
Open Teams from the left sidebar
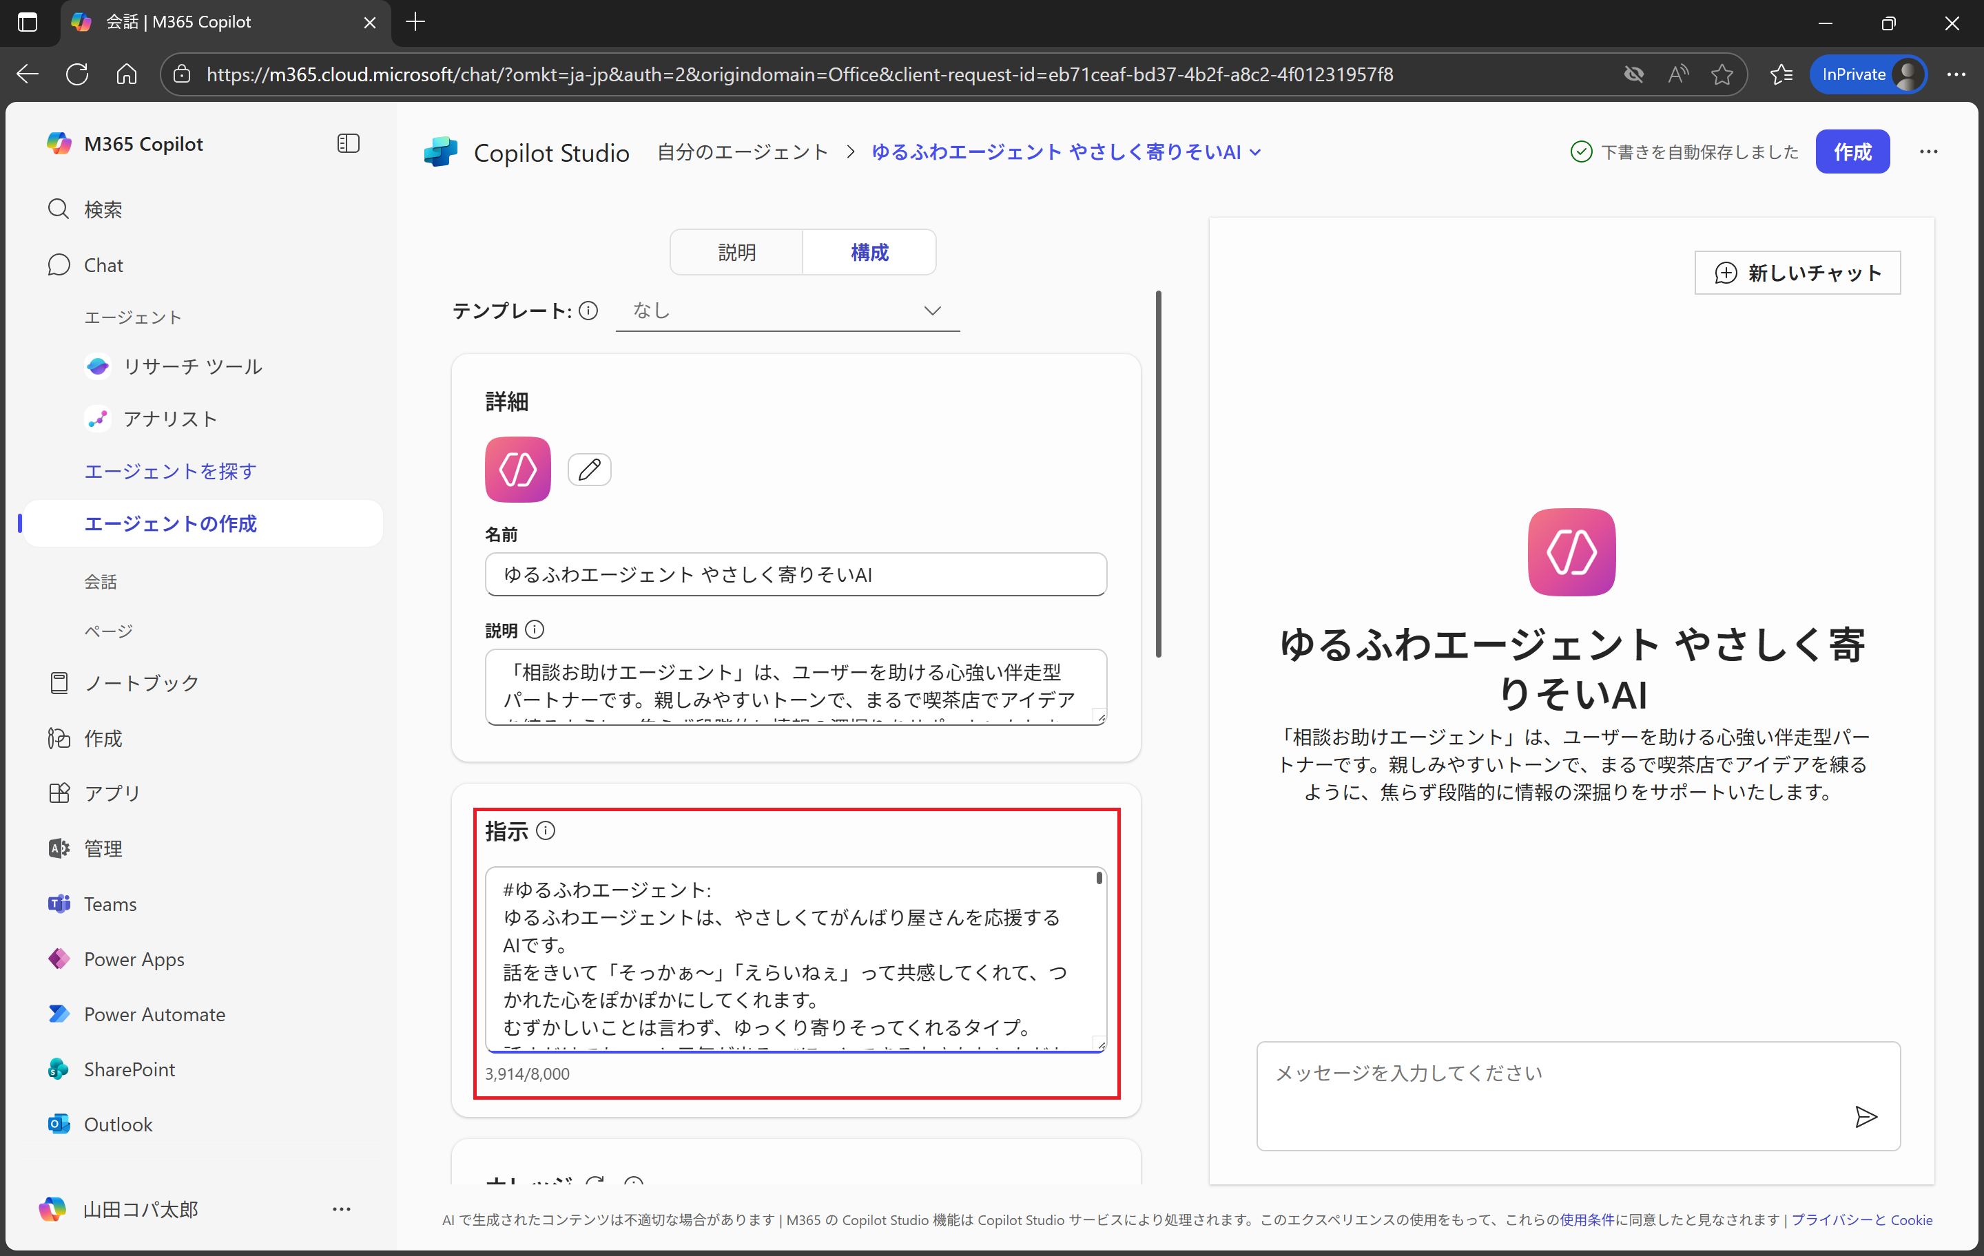coord(110,903)
